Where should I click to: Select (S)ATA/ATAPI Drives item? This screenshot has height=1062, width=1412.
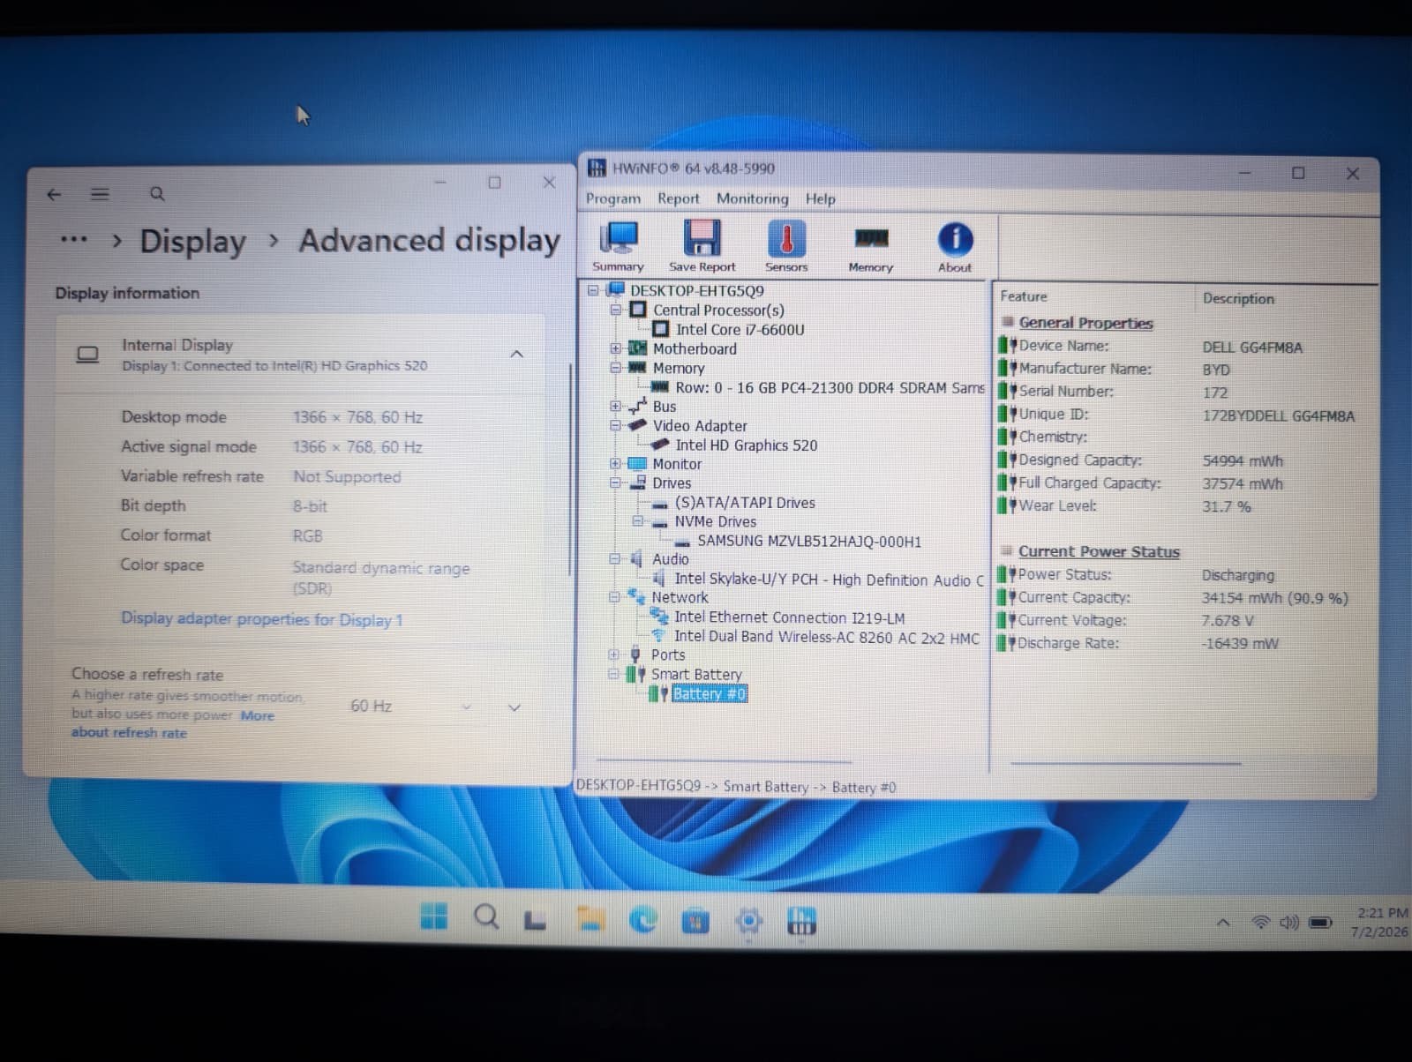744,503
